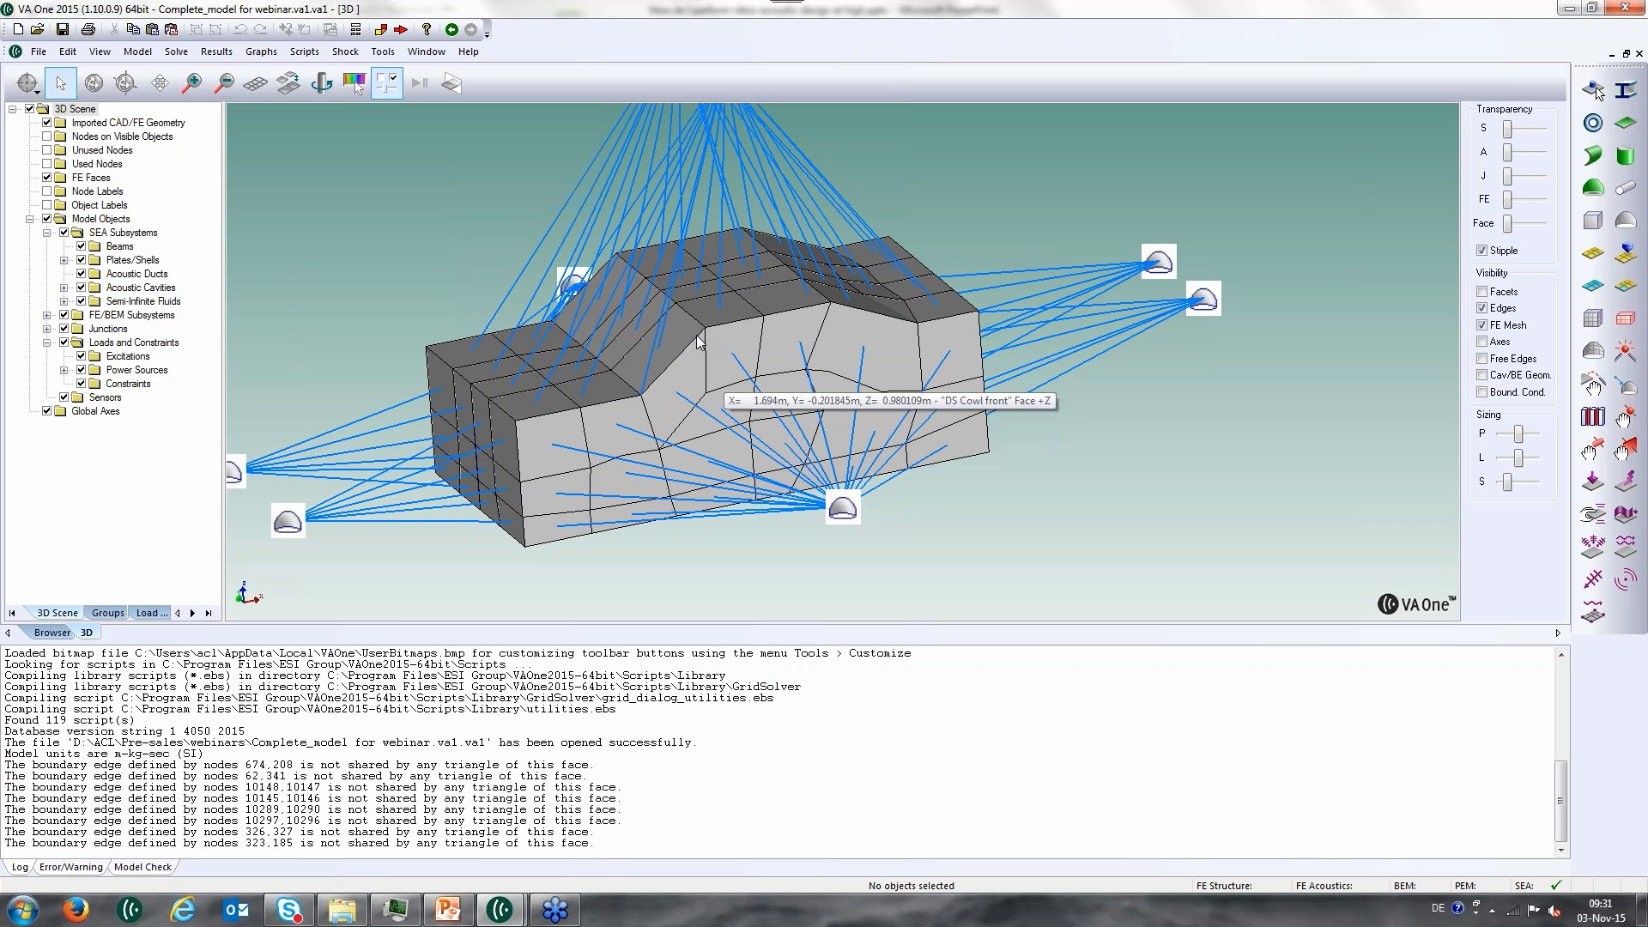Collapse the Loads and Constraints node
The image size is (1648, 927).
click(47, 342)
